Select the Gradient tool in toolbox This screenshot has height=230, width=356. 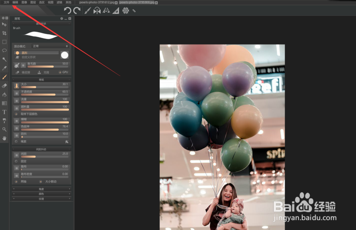coord(4,103)
